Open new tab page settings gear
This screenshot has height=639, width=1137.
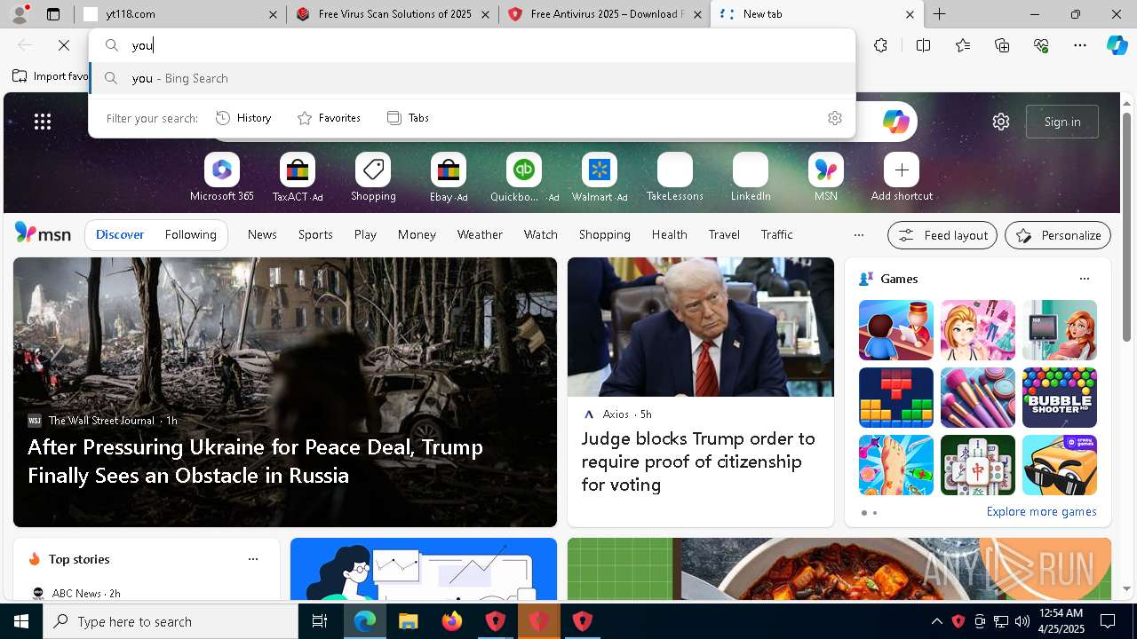point(1001,122)
